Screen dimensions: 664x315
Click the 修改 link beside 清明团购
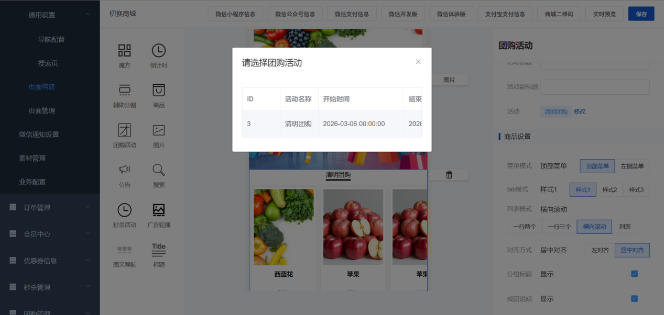[580, 111]
